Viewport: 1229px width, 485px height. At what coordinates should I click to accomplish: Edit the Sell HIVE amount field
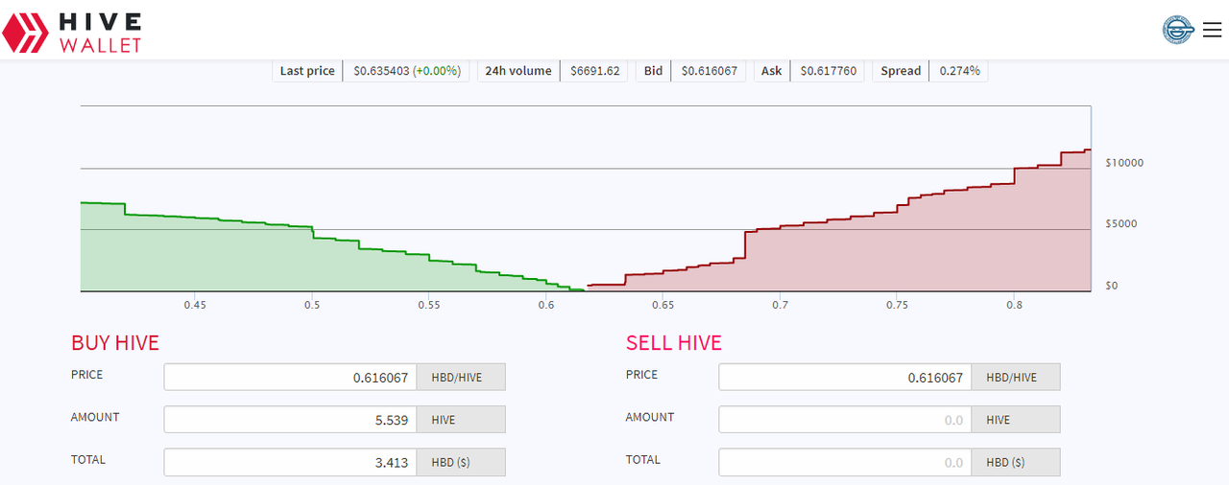coord(845,420)
